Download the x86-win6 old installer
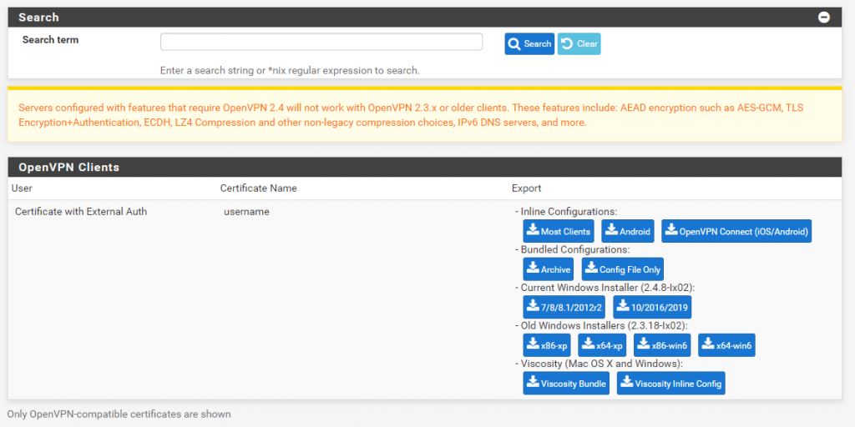This screenshot has height=427, width=855. coord(662,345)
